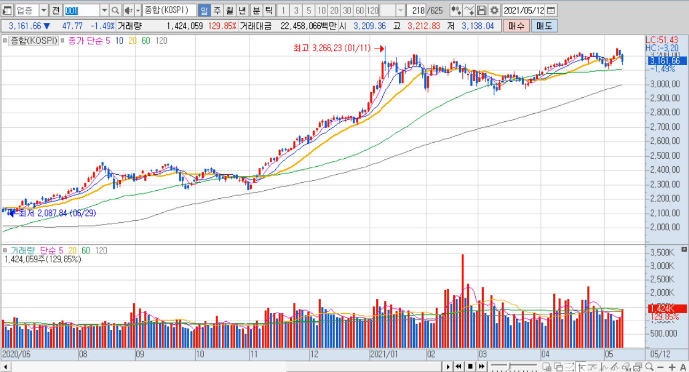Screen dimensions: 689x372
Task: Click the rewind button in playback controls
Action: tap(459, 367)
